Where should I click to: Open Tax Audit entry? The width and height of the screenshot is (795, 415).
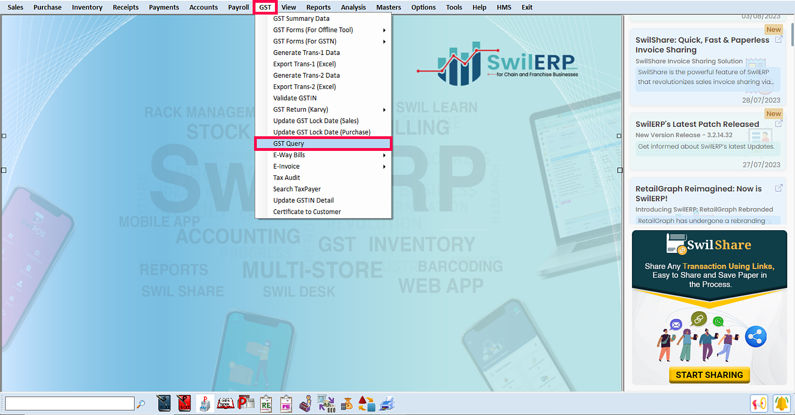click(x=323, y=178)
